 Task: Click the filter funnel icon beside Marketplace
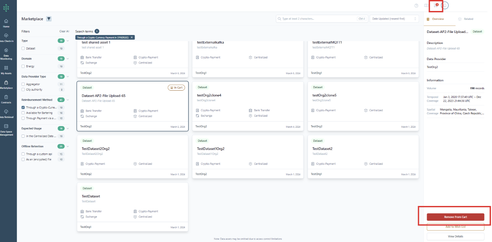49,19
